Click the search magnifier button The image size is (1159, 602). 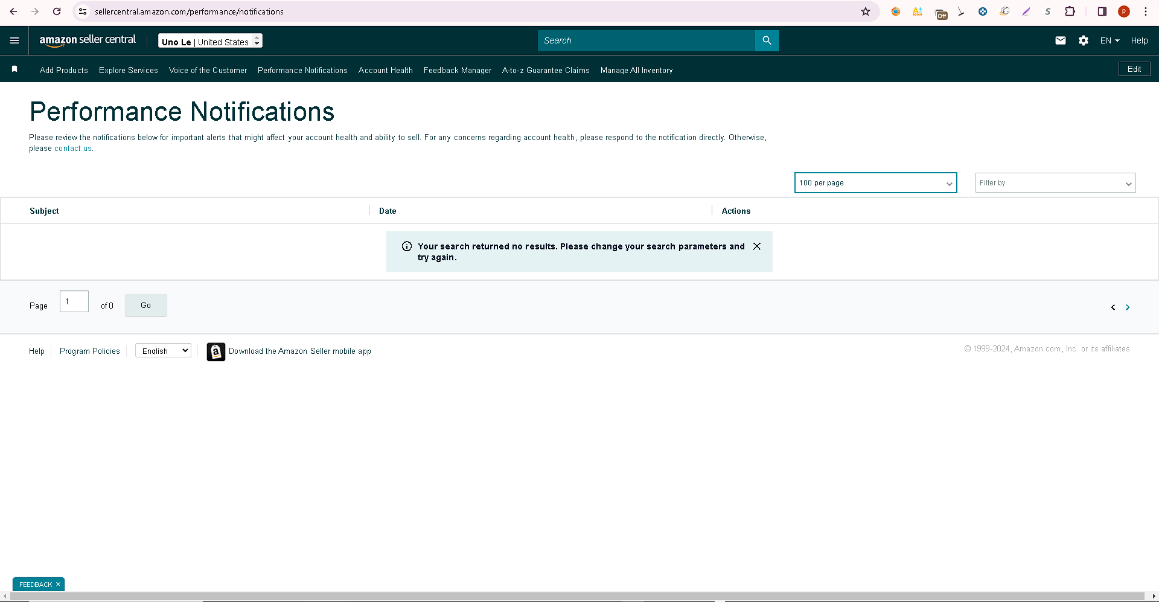(x=767, y=40)
